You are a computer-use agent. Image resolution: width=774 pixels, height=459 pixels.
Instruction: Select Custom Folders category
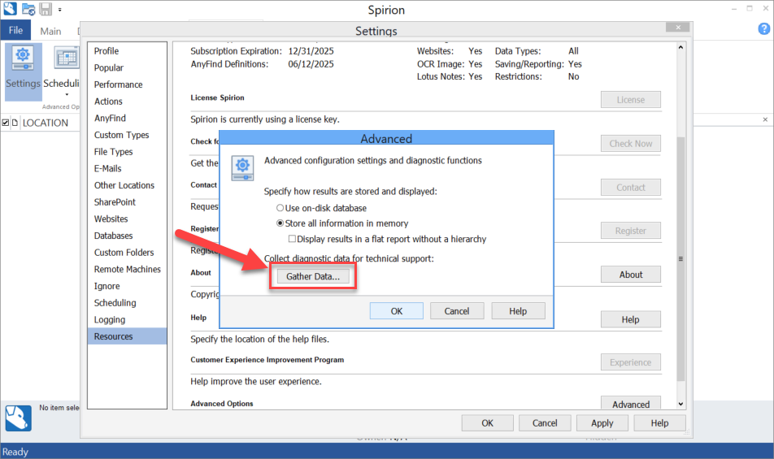127,252
